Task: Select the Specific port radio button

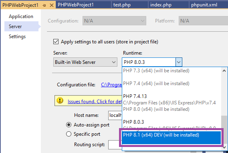Action: [x=69, y=134]
